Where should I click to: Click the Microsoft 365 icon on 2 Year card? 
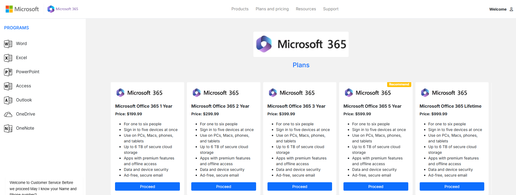pos(196,93)
